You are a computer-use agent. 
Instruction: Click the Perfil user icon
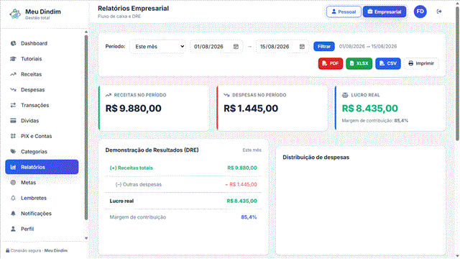tap(13, 229)
